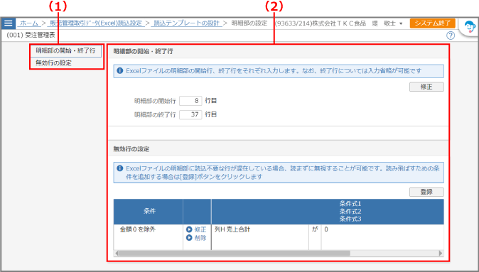Click the 明細部の終了行 input field
The image size is (479, 272).
pos(190,115)
